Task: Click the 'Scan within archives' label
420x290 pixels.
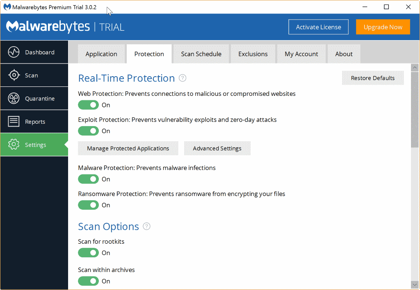Action: (x=106, y=270)
